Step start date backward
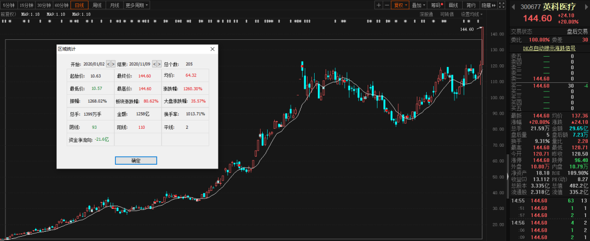This screenshot has height=241, width=590. pyautogui.click(x=108, y=64)
